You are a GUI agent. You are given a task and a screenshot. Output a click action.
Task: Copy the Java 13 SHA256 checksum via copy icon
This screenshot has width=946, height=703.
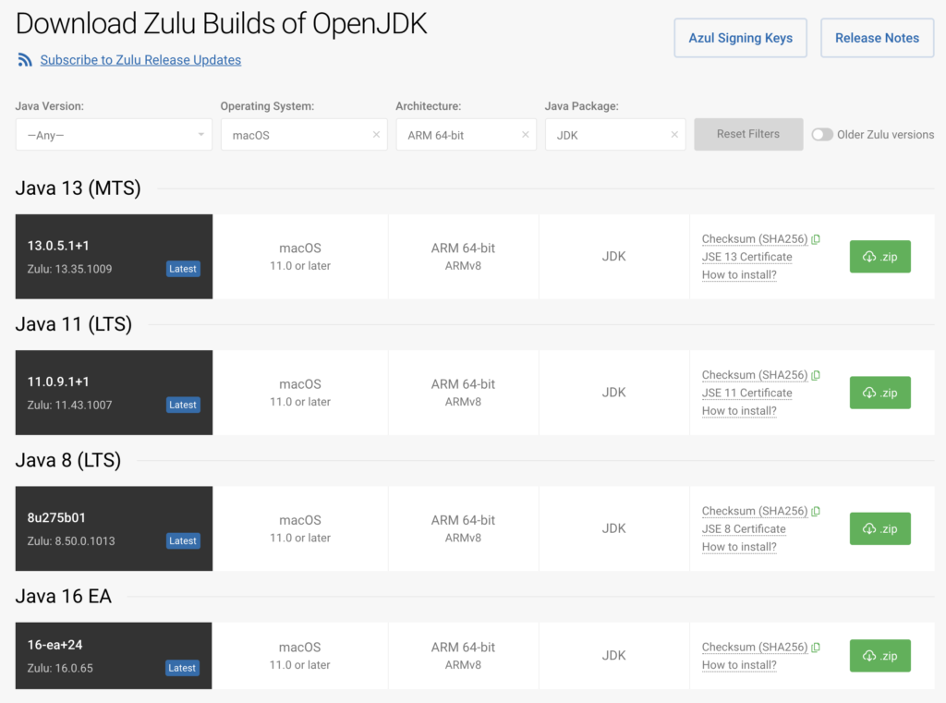[816, 239]
